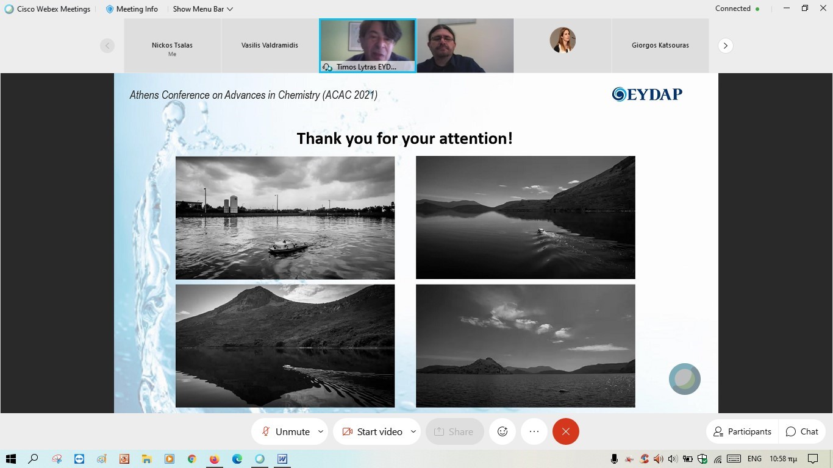Open TeamViewer from the taskbar
This screenshot has height=468, width=833.
[79, 459]
